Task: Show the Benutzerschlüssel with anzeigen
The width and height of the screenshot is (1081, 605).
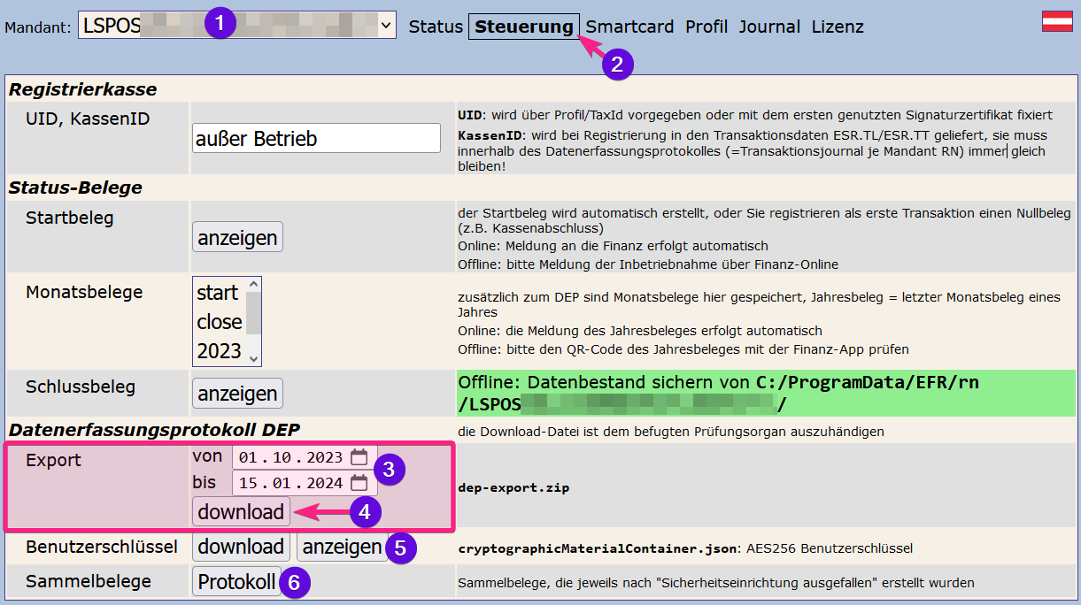Action: tap(342, 547)
